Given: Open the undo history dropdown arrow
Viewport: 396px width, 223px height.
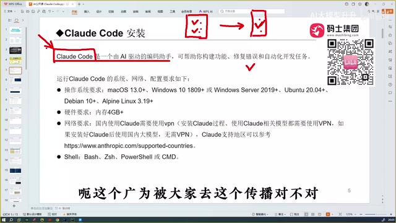Looking at the screenshot, I should coord(53,11).
